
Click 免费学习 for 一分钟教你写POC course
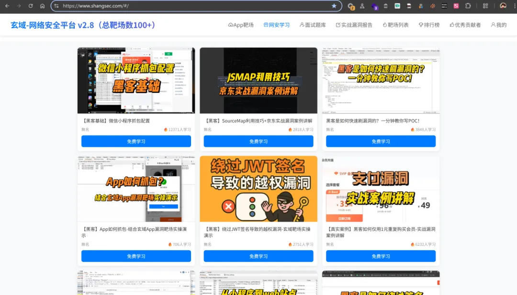click(381, 141)
